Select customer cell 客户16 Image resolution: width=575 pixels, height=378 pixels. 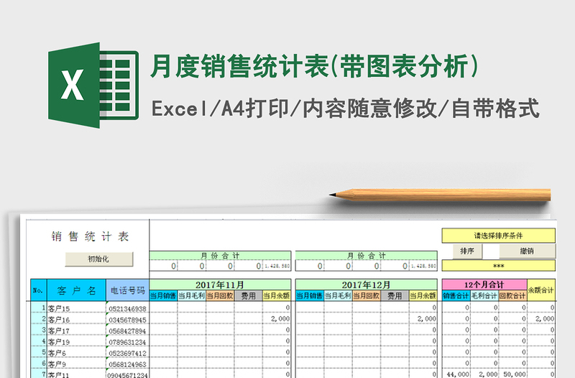point(76,319)
